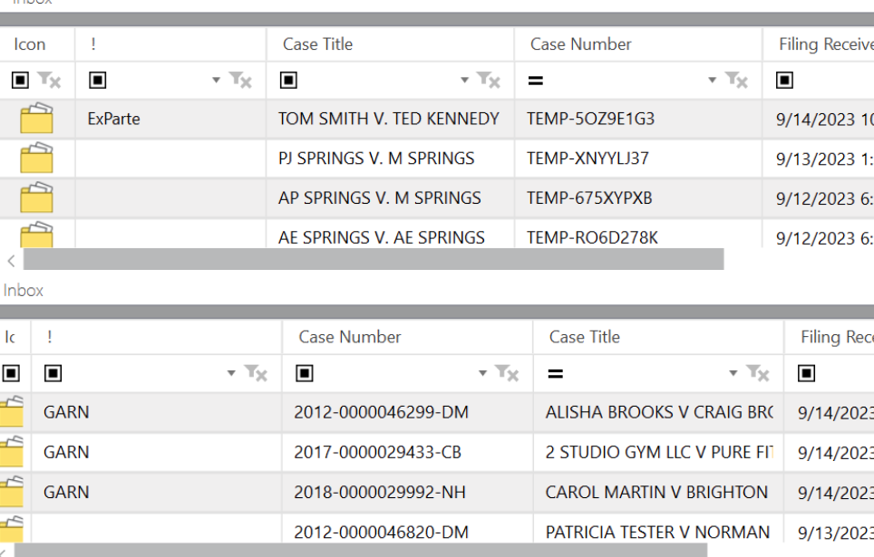Toggle filter checkbox under upper Case Title column

pyautogui.click(x=288, y=81)
